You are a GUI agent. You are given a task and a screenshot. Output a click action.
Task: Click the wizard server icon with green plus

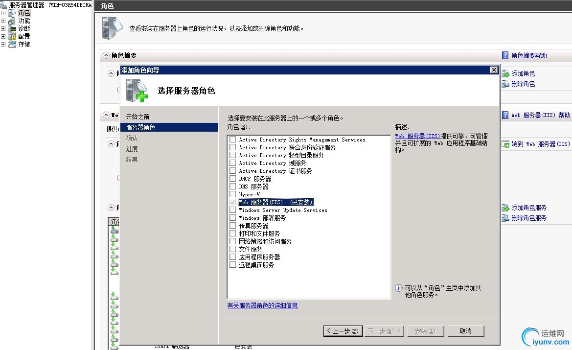point(137,91)
